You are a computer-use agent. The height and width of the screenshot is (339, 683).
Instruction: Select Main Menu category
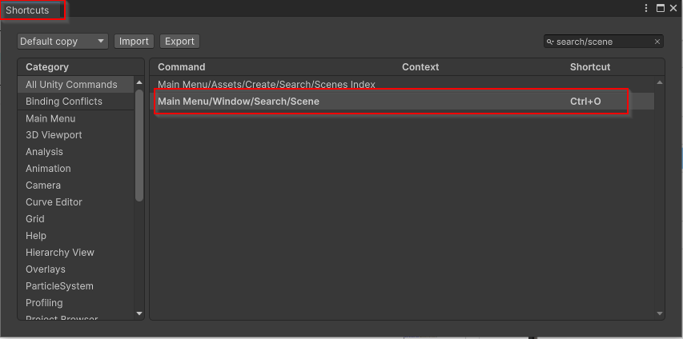point(50,118)
